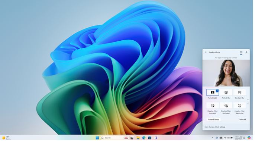Launch Microsoft Edge from the taskbar
Screen dimensions: 255x141
[x=144, y=138]
